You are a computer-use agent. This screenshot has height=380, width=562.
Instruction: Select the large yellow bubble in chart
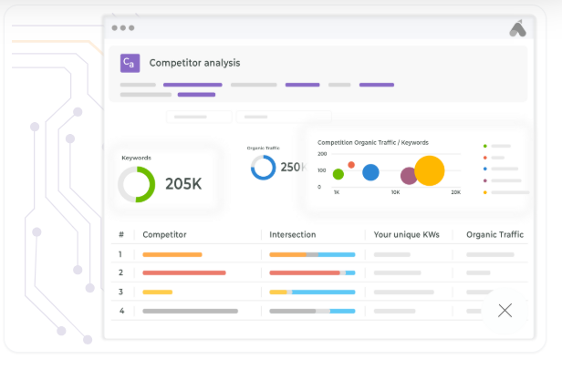coord(429,170)
